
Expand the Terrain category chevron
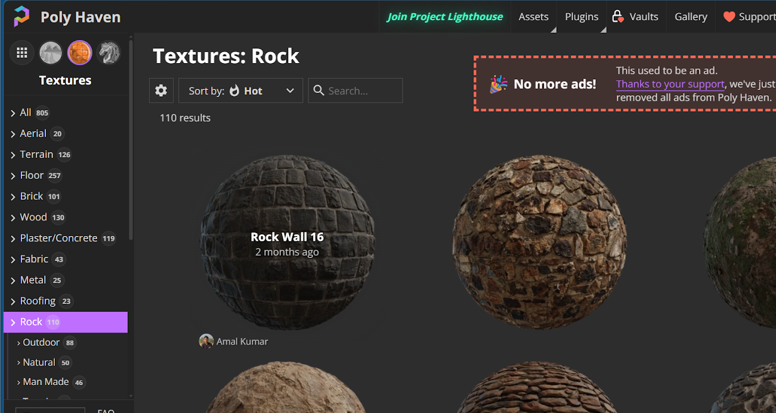(13, 155)
